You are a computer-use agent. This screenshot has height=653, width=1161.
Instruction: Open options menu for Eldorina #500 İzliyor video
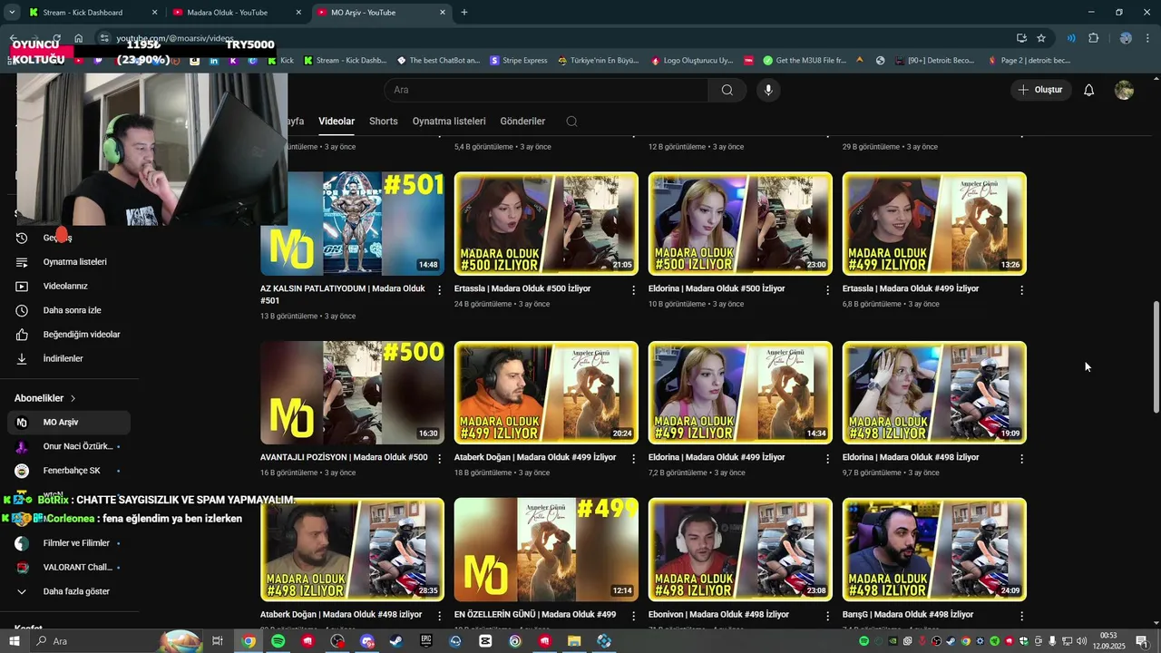pyautogui.click(x=827, y=290)
